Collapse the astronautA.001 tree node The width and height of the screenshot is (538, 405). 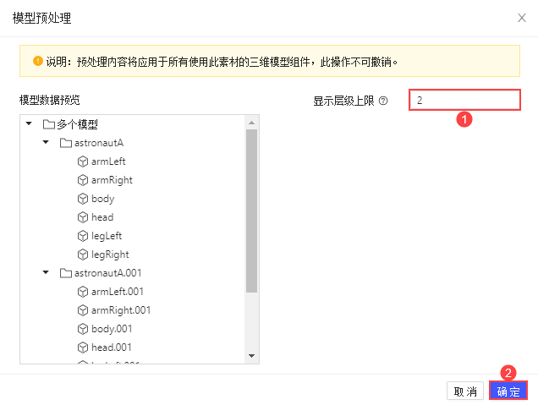(x=46, y=273)
